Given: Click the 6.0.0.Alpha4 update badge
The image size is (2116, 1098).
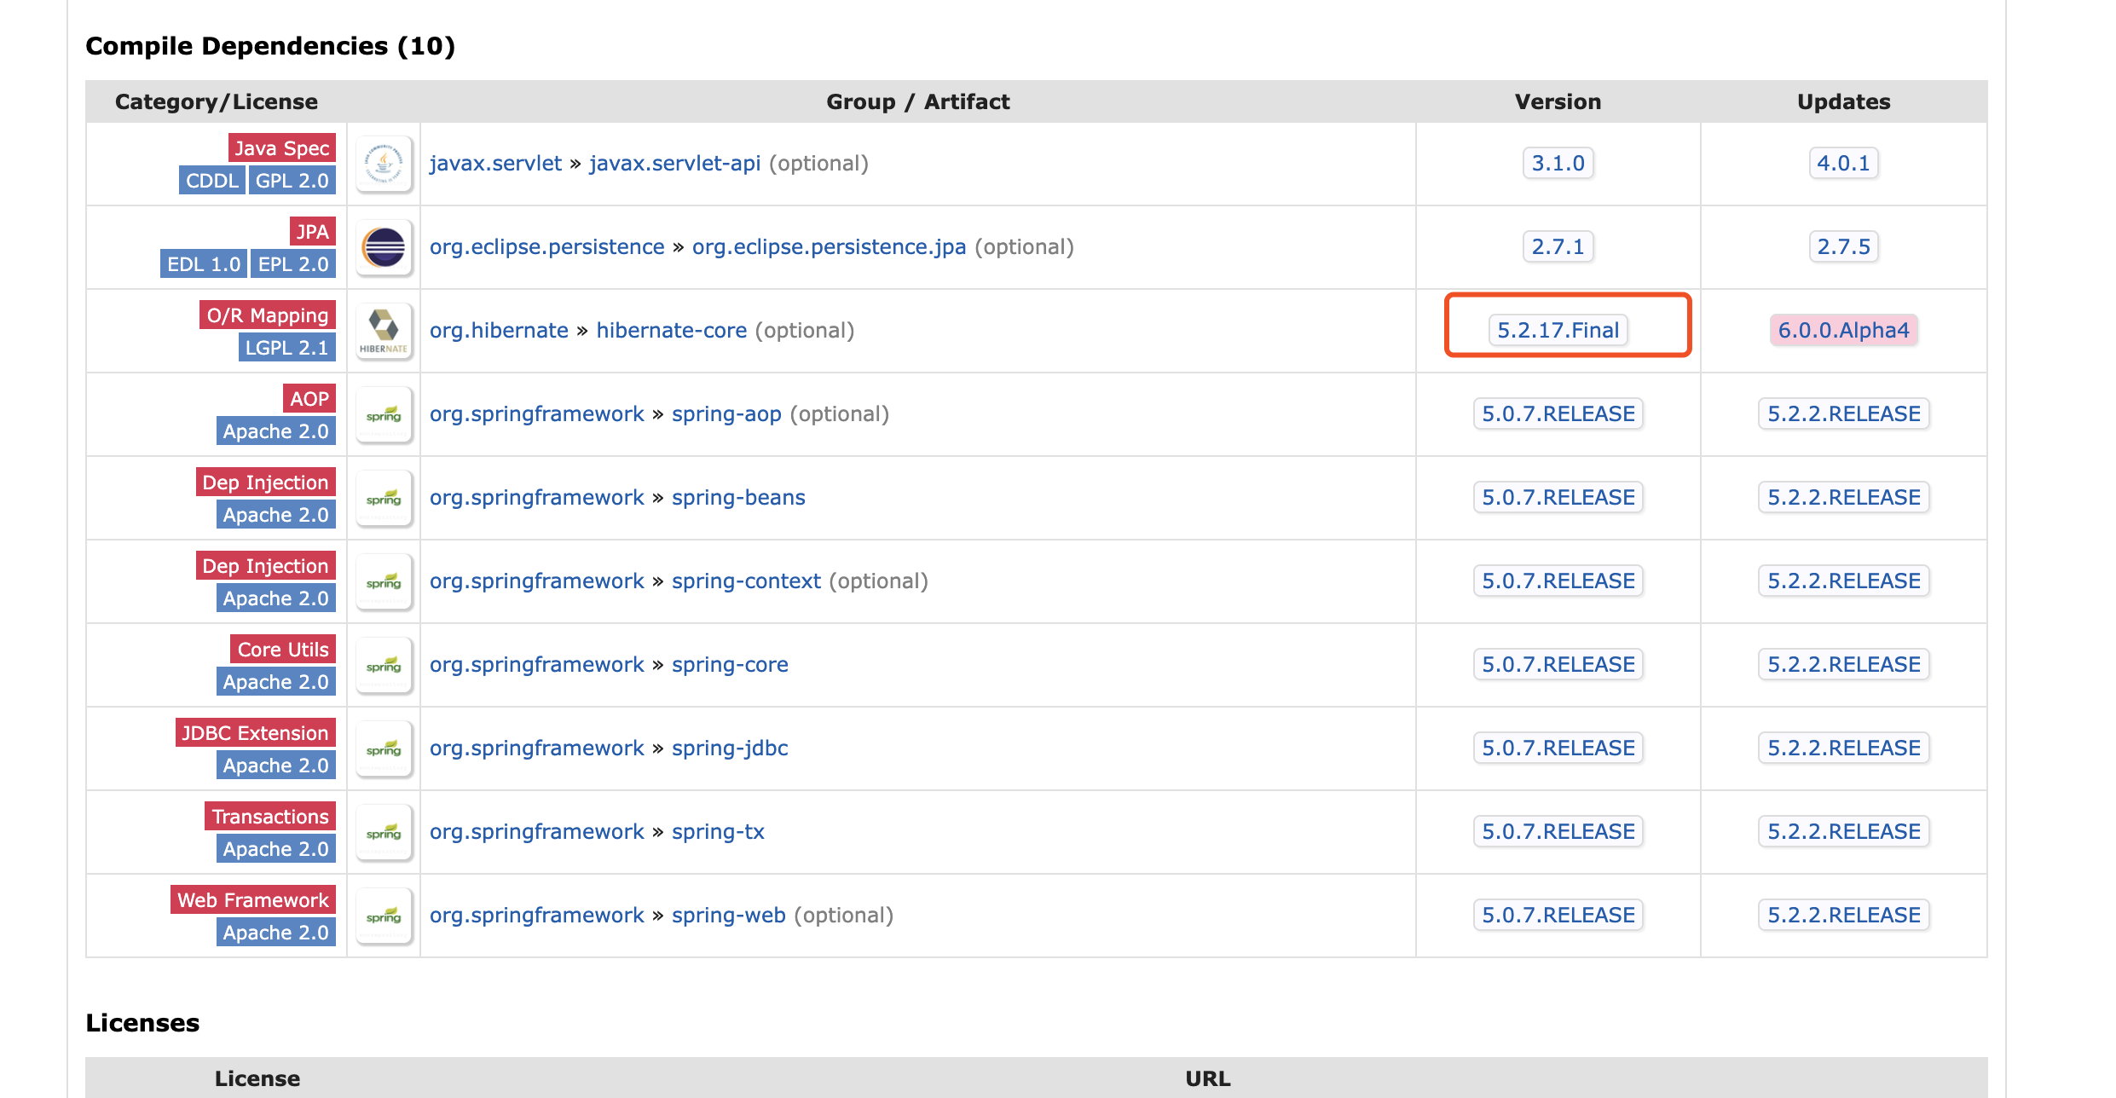Looking at the screenshot, I should tap(1843, 331).
